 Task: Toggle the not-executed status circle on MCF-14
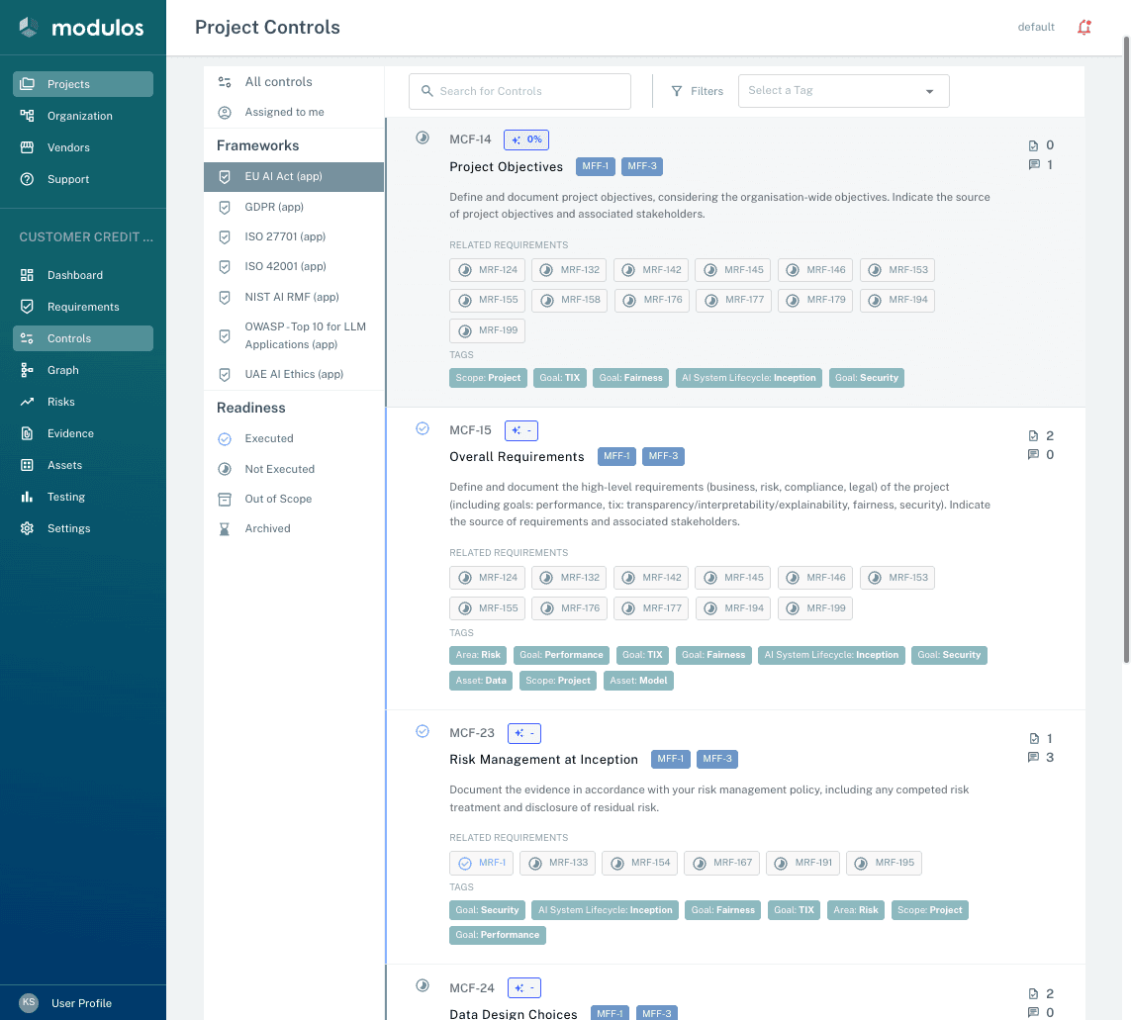pos(423,138)
